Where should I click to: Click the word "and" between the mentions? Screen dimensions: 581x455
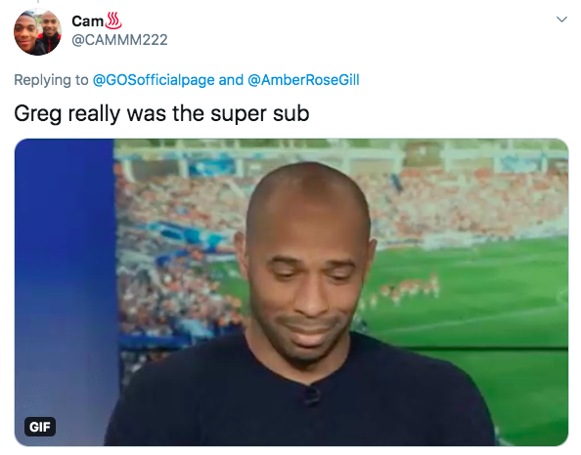(x=231, y=80)
